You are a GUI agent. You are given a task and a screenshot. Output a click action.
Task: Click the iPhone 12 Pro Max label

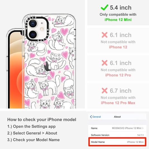point(118,103)
